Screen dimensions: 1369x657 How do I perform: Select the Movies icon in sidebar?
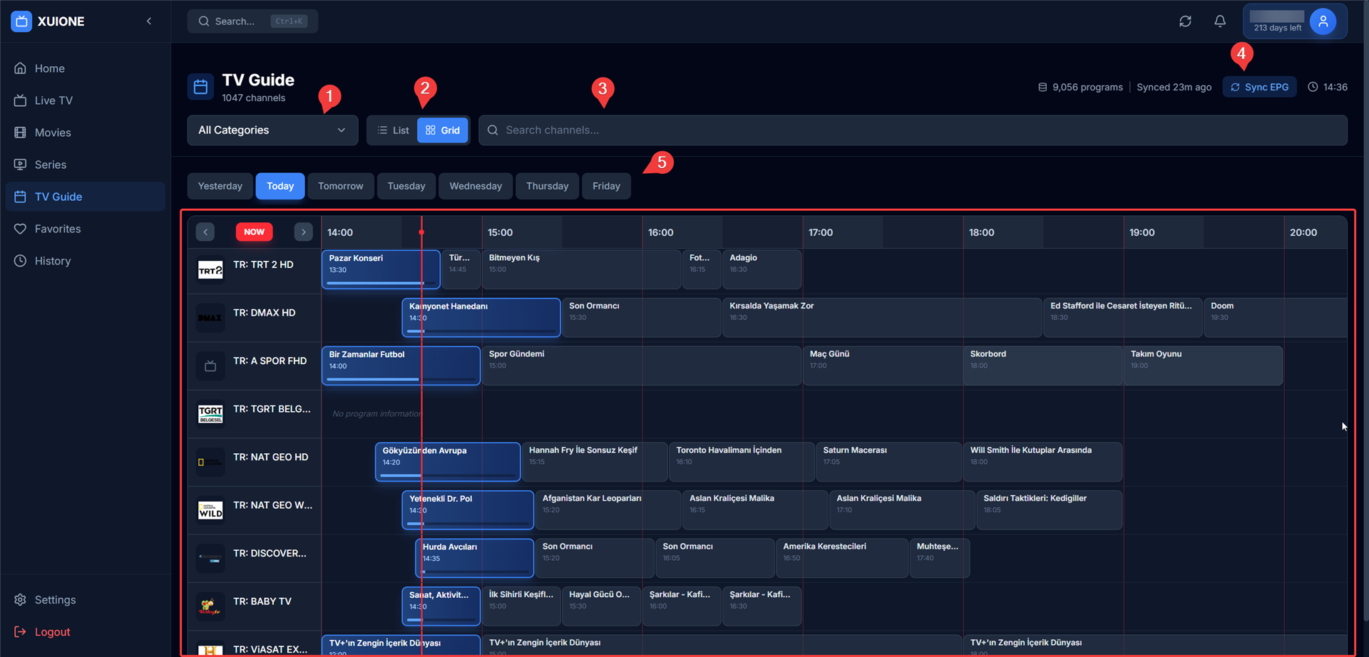21,132
